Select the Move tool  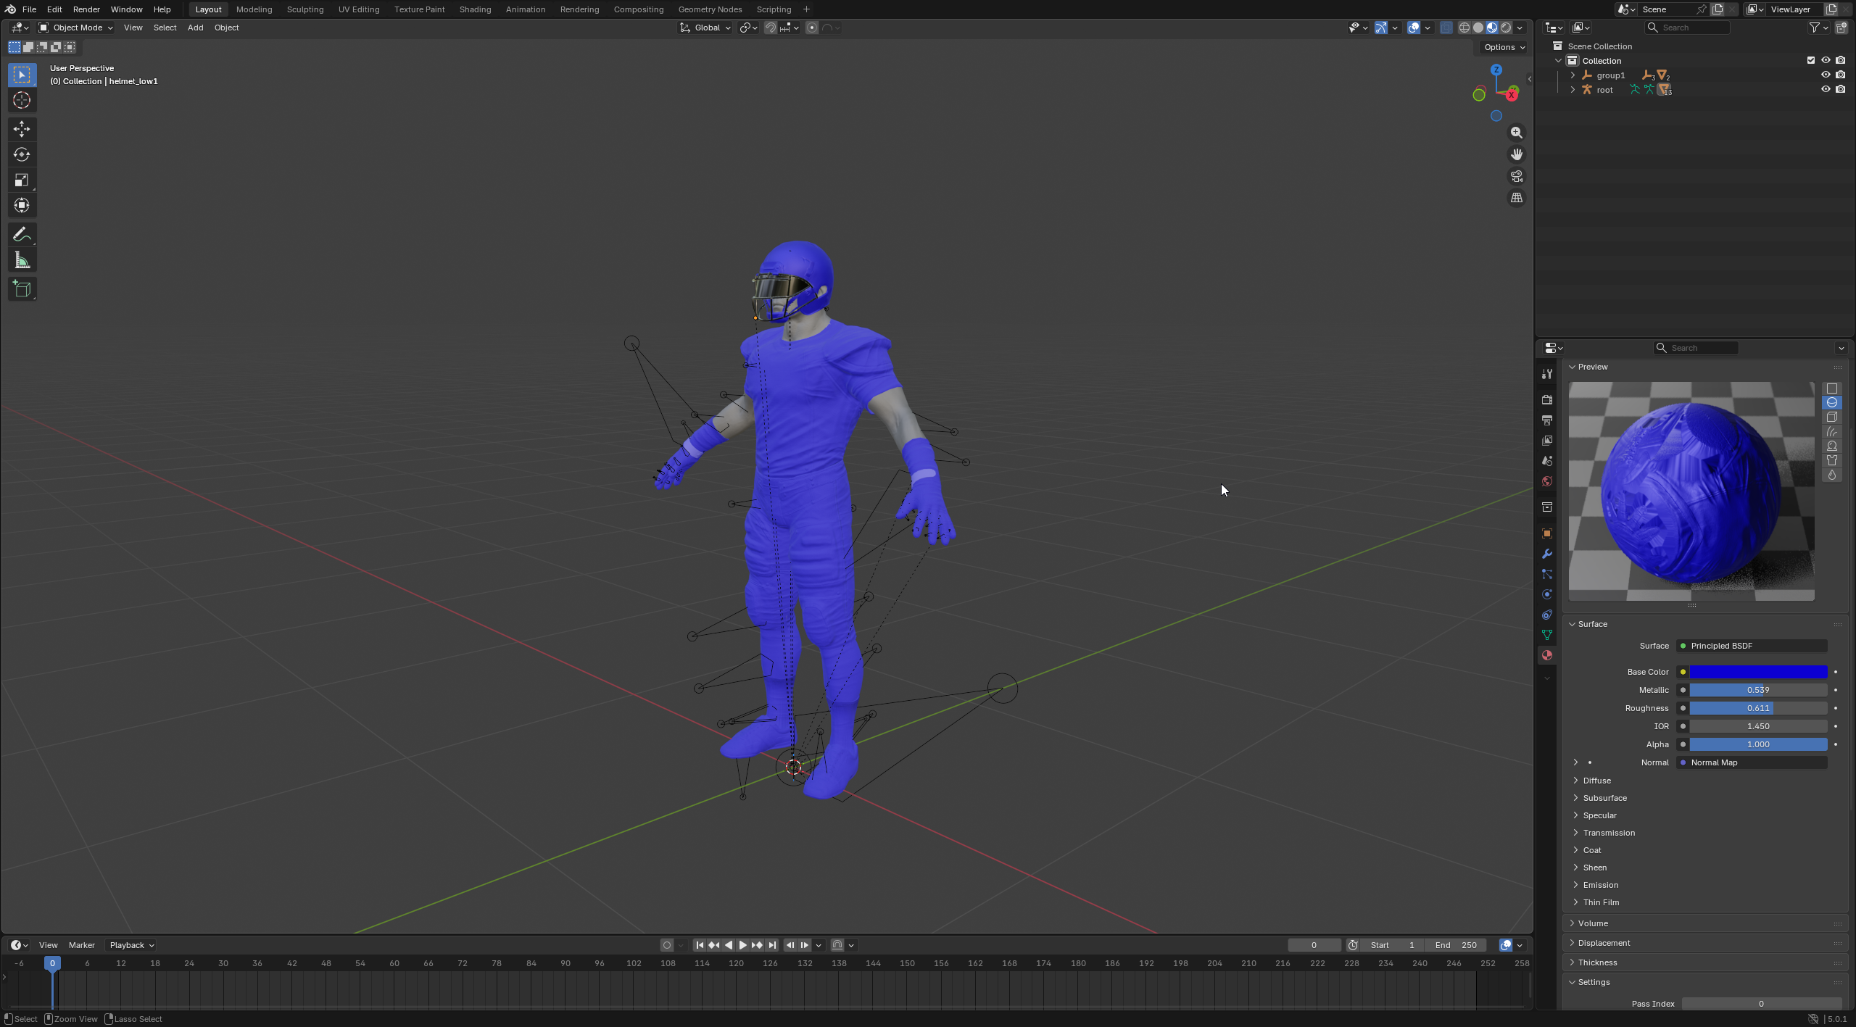(x=22, y=129)
